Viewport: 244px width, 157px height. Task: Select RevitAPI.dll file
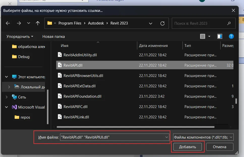tap(145, 65)
